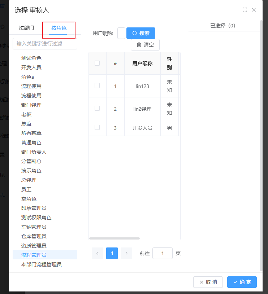Viewport: 268px width, 294px height.
Task: Check the row for lin2经理
Action: (x=97, y=109)
